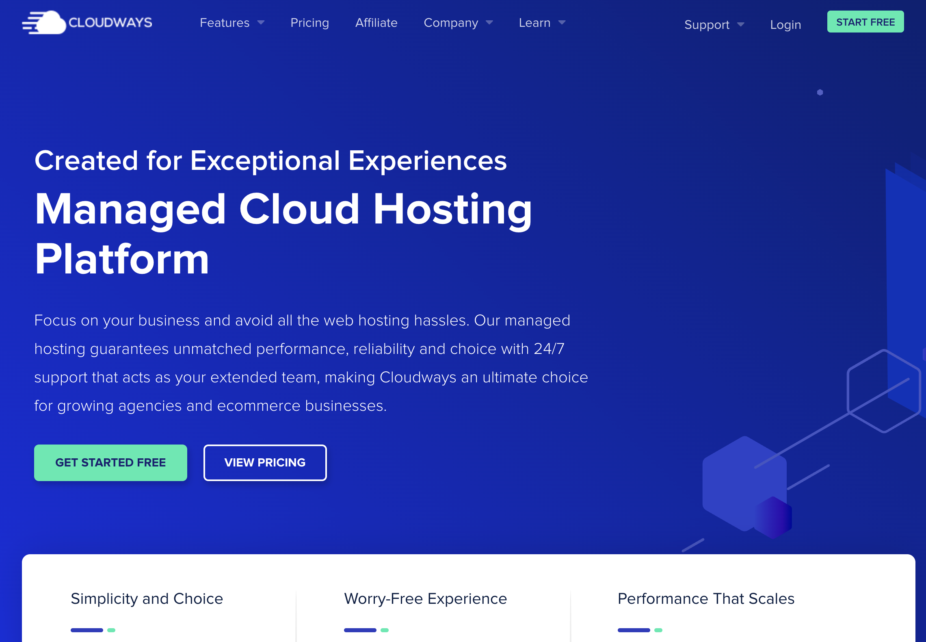Expand the Support dropdown toggle

(712, 24)
